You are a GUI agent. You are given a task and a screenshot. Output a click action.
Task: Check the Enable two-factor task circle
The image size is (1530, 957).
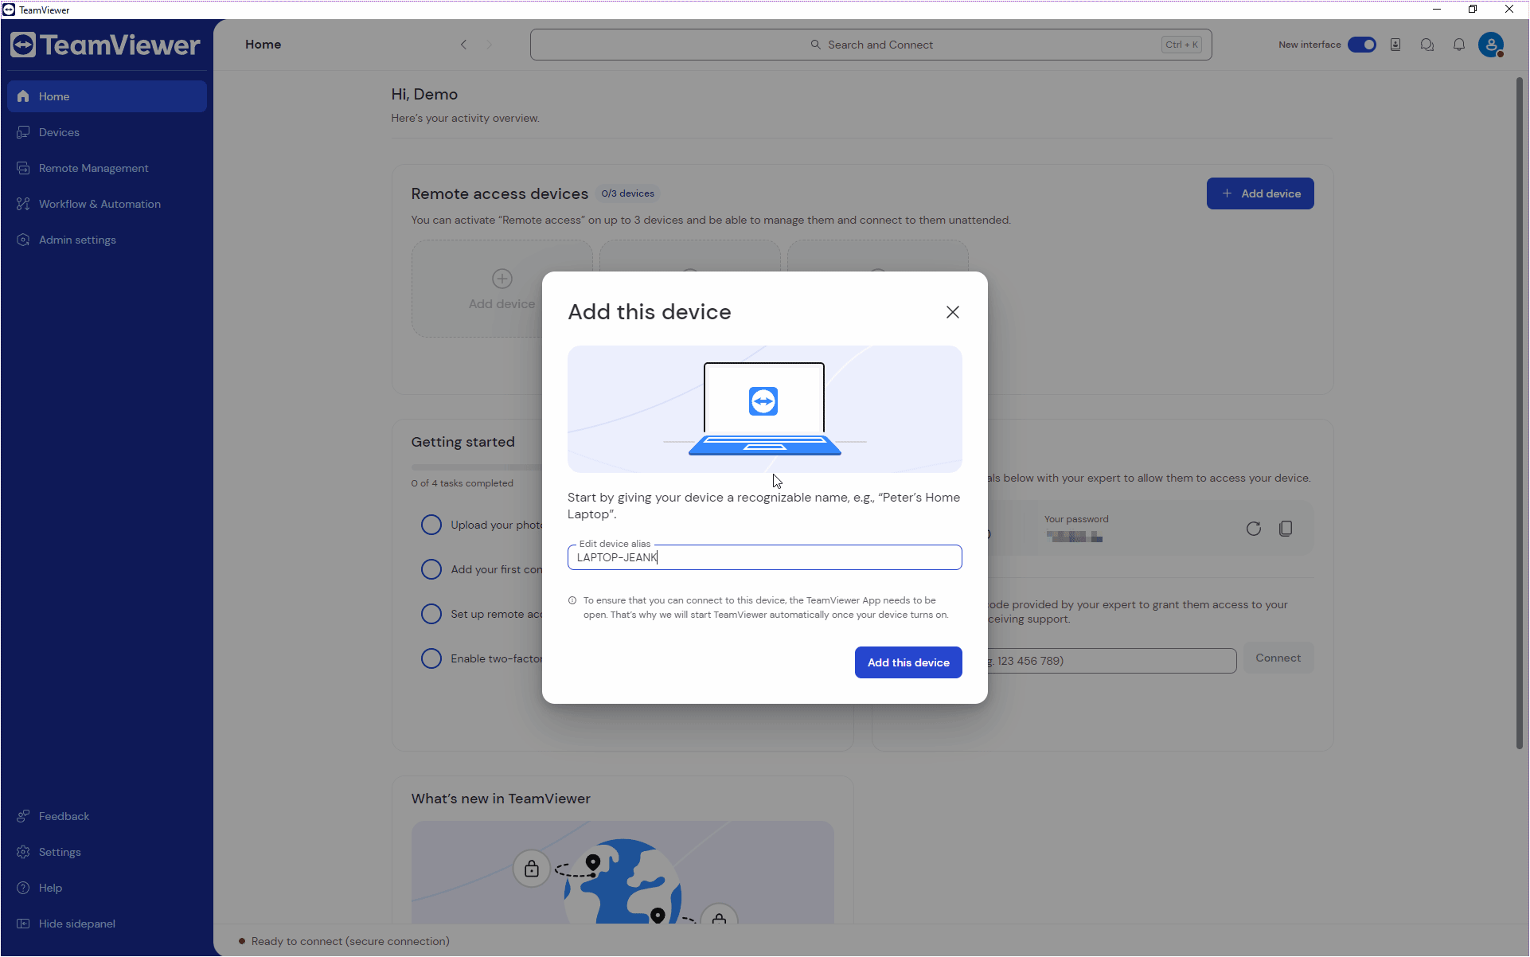(431, 658)
